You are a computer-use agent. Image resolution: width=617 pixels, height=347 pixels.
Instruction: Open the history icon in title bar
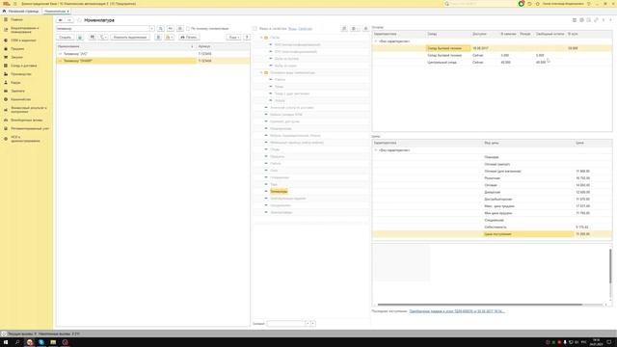tap(529, 4)
